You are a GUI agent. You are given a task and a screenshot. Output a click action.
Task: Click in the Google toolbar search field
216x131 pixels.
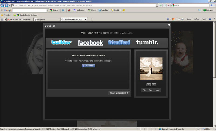pyautogui.click(x=29, y=10)
